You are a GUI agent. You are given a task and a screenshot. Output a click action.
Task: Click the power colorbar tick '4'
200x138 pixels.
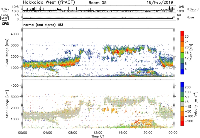[185, 69]
